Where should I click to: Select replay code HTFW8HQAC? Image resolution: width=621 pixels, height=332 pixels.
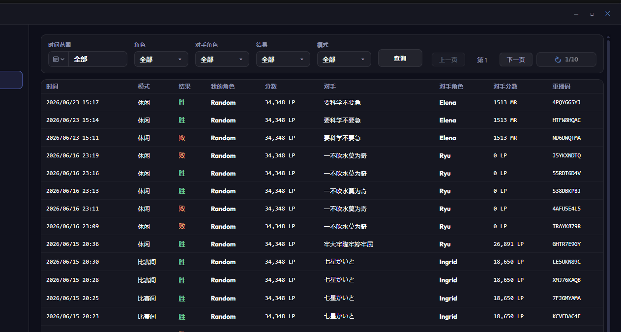coord(566,121)
